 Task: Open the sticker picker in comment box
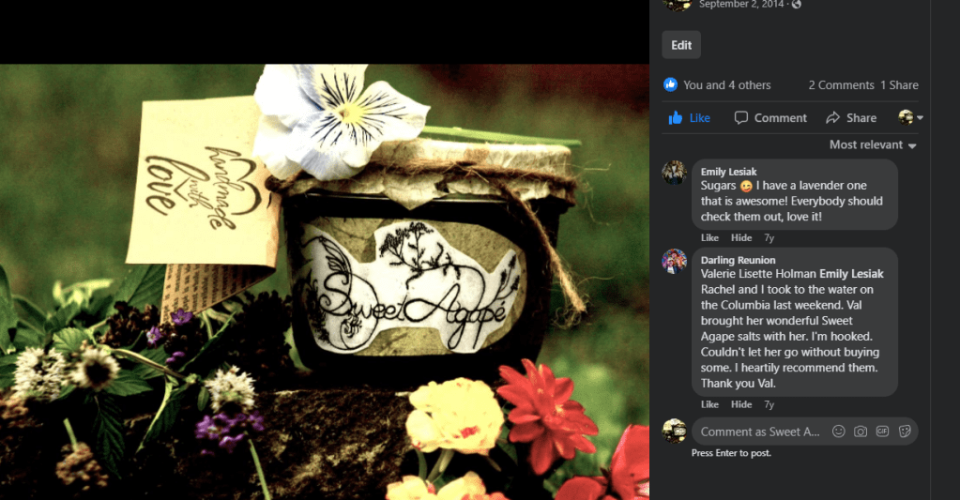point(905,432)
